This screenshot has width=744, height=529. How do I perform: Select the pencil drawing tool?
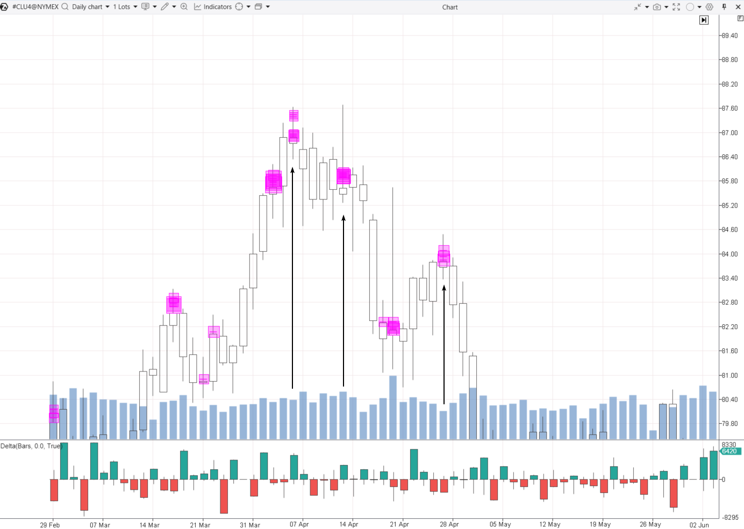[164, 7]
